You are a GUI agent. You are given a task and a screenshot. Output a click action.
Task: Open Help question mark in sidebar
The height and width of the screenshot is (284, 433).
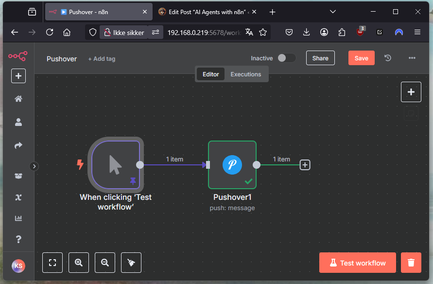coord(18,239)
